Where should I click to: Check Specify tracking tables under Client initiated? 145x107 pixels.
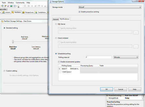59,42
